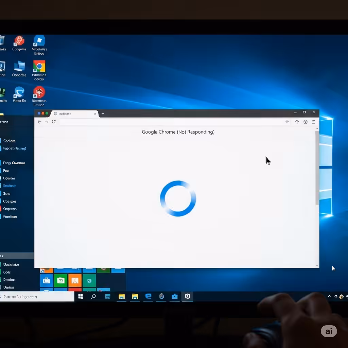Open the File Explorer icon next to Task View
Image resolution: width=348 pixels, height=348 pixels.
(x=122, y=296)
